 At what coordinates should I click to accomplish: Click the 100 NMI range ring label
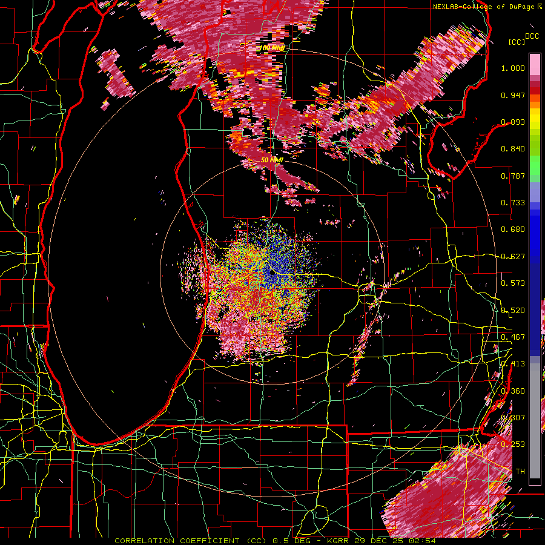point(272,48)
